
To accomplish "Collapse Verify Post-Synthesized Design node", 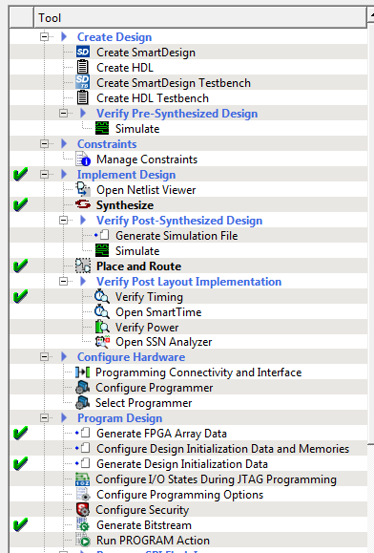I will pyautogui.click(x=63, y=221).
